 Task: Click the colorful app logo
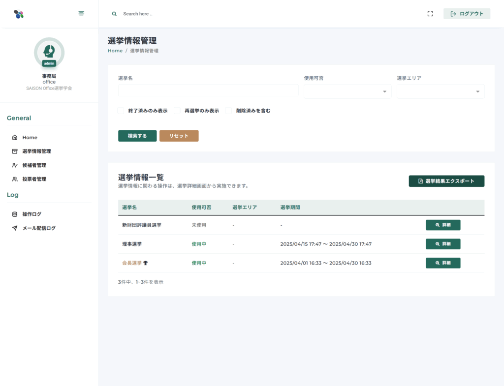[19, 14]
